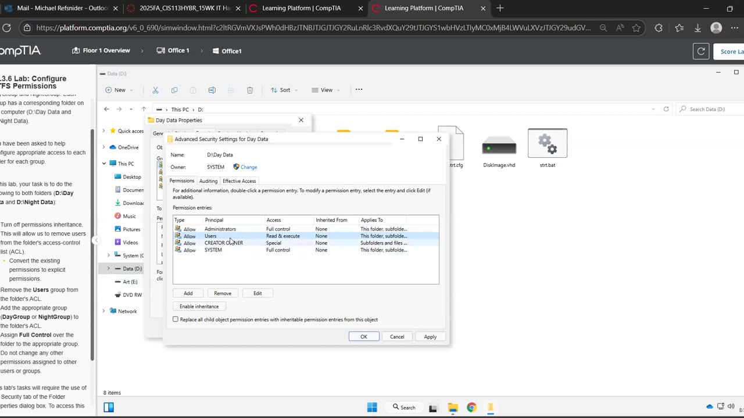Viewport: 744px width, 418px height.
Task: Click the Edit permission entry button
Action: tap(257, 293)
